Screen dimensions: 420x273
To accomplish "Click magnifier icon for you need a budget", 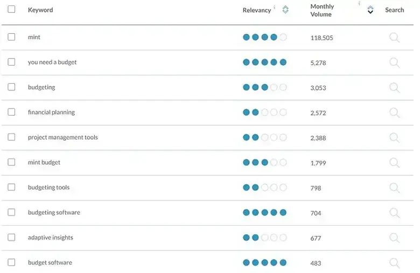I will point(394,63).
